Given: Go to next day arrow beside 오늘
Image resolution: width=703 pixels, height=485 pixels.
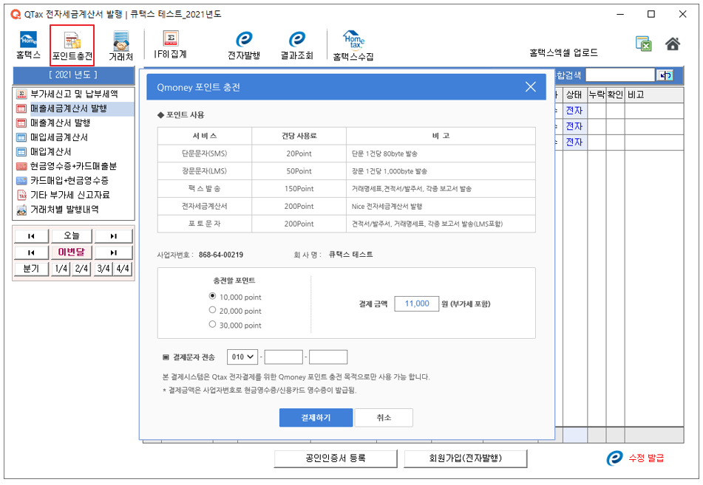Looking at the screenshot, I should tap(113, 236).
